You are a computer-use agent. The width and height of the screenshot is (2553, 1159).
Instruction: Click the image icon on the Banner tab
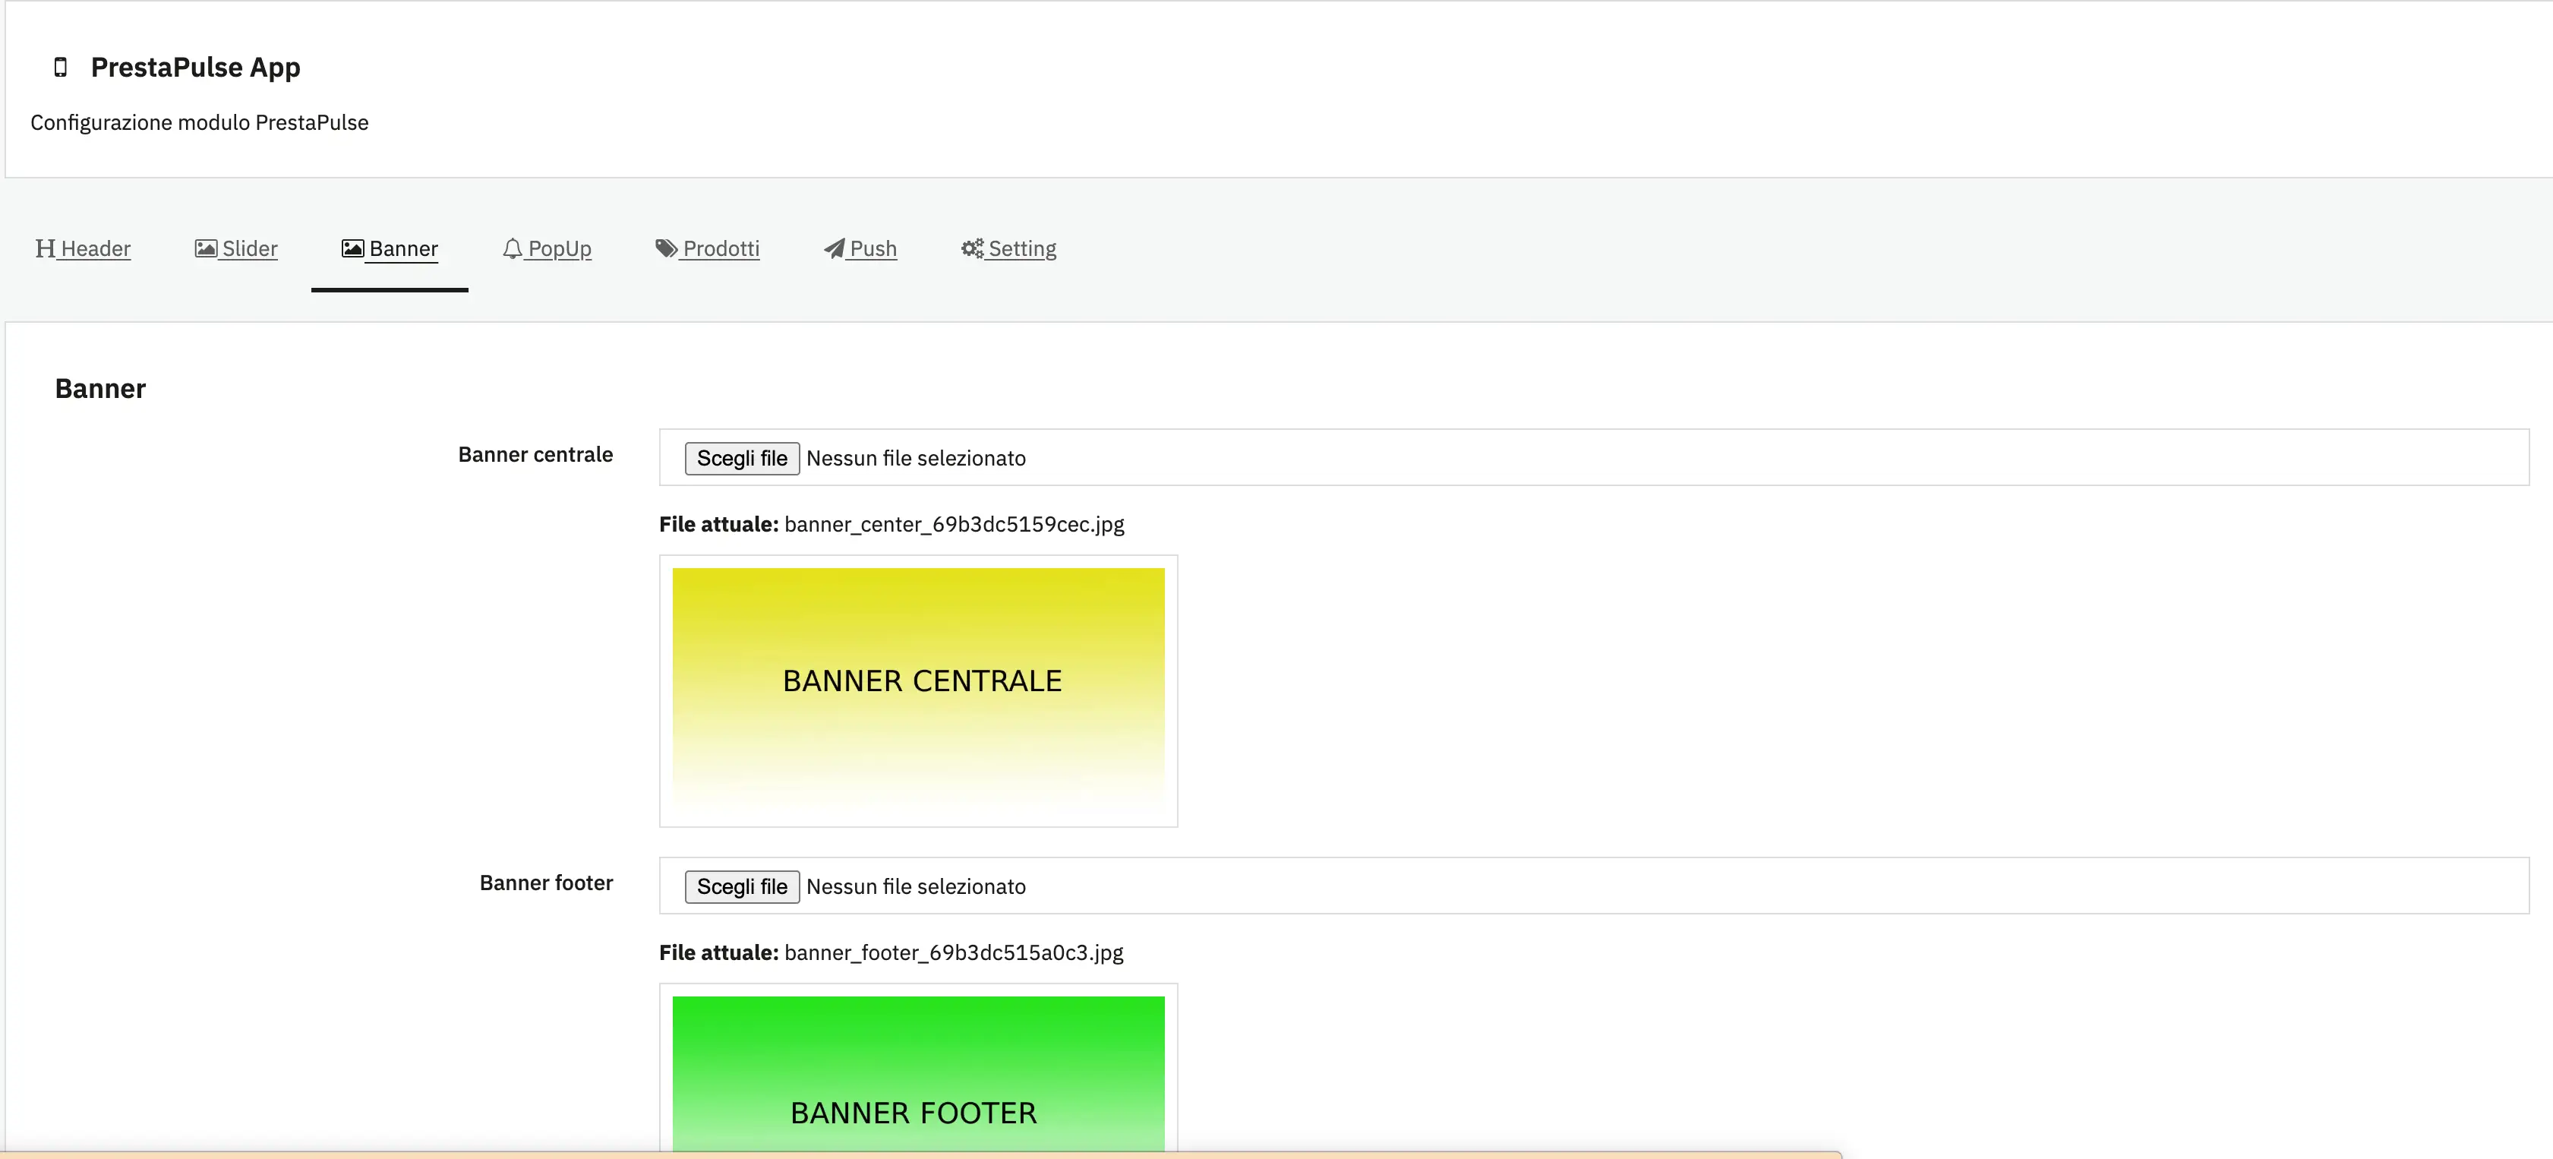352,249
